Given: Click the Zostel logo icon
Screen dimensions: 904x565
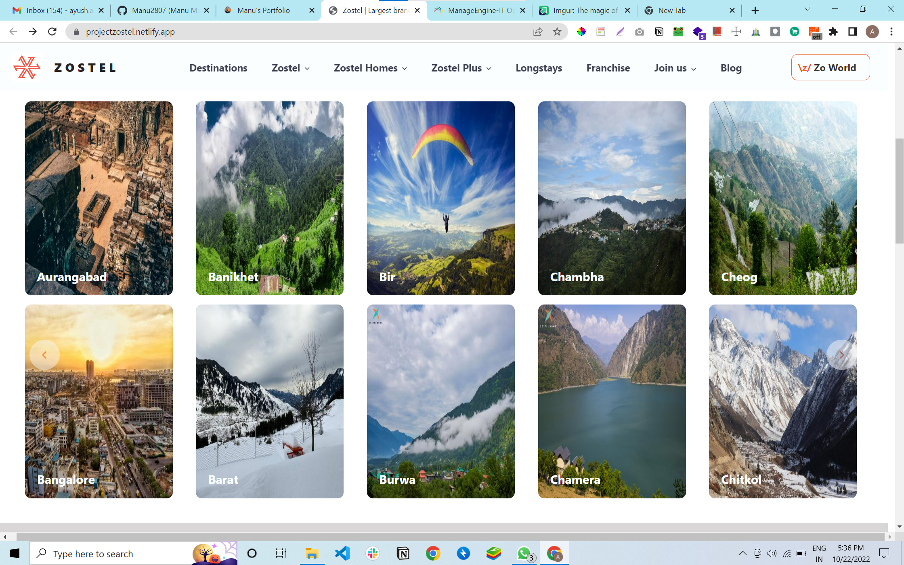Looking at the screenshot, I should (x=27, y=67).
